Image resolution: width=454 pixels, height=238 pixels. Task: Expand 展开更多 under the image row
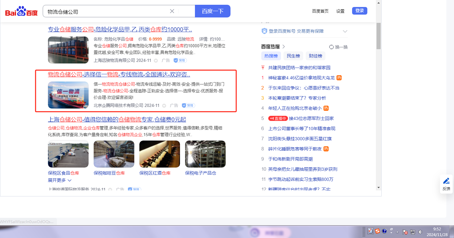tap(59, 180)
